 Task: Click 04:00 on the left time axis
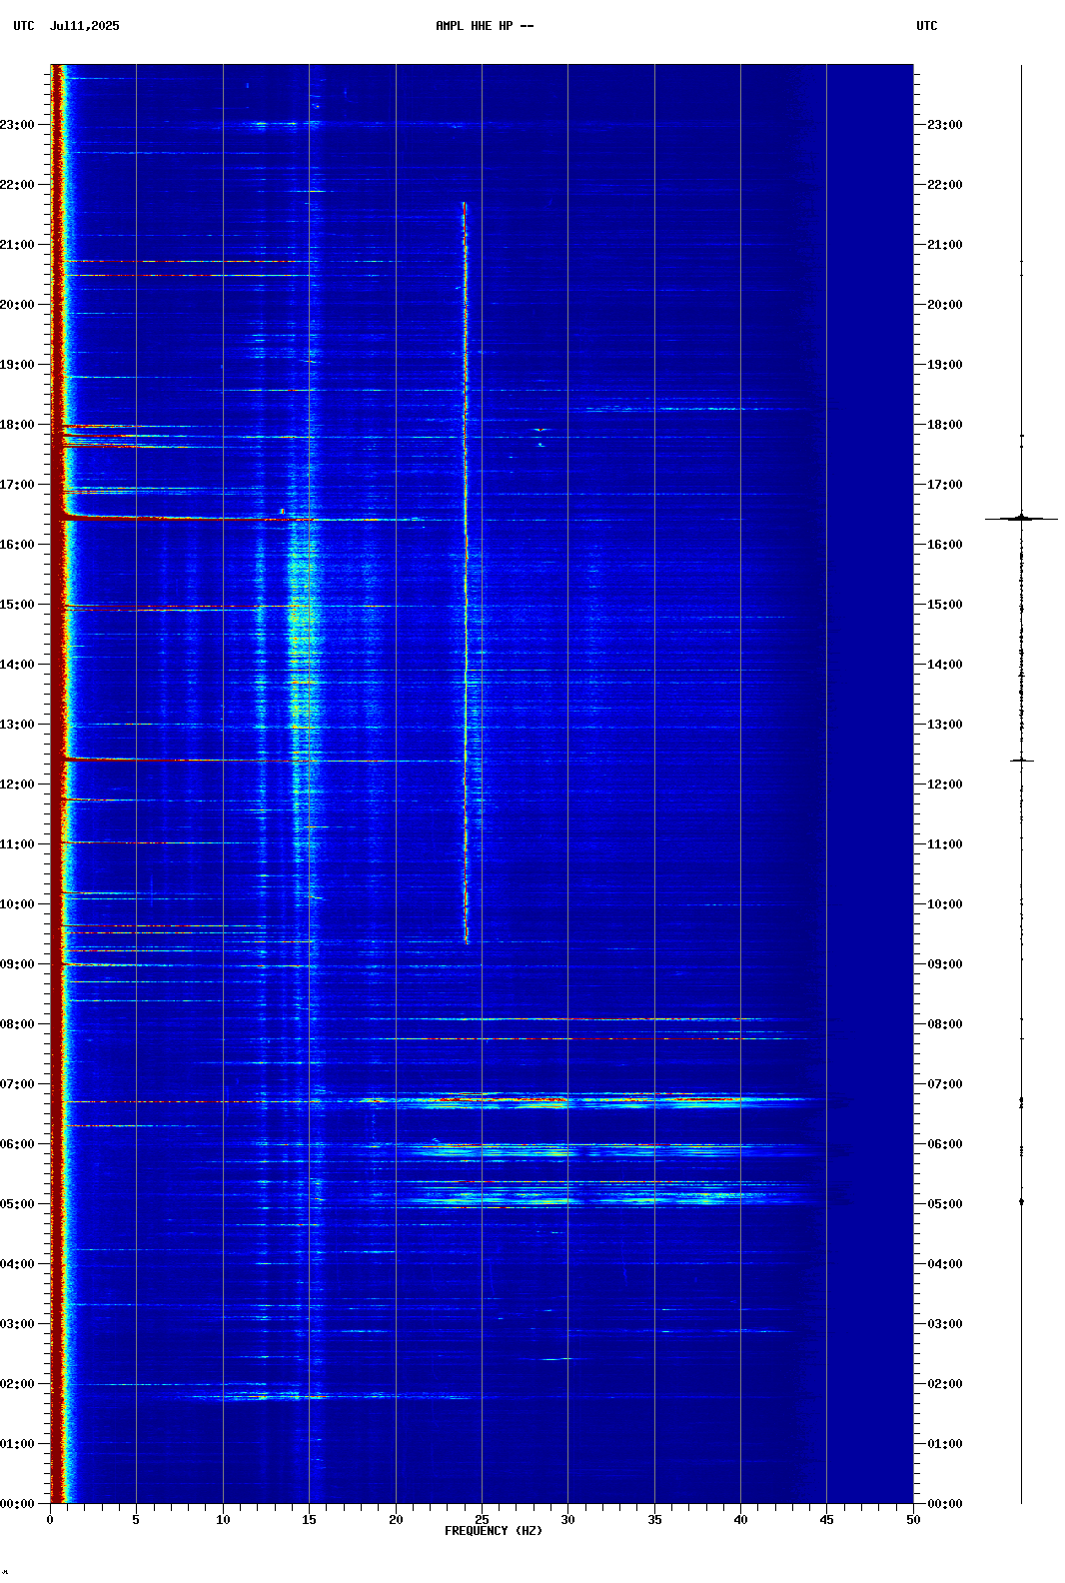click(x=17, y=1264)
